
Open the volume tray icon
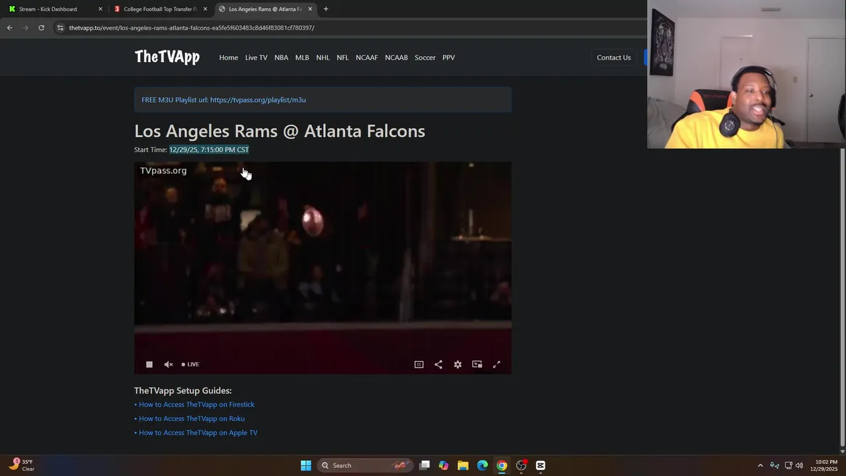[x=799, y=465]
